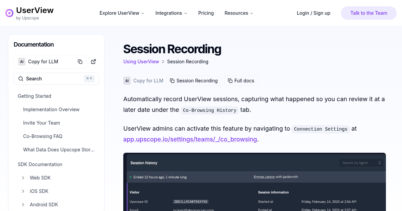Click Copy for LLM sidebar button
This screenshot has width=402, height=211.
pyautogui.click(x=50, y=62)
